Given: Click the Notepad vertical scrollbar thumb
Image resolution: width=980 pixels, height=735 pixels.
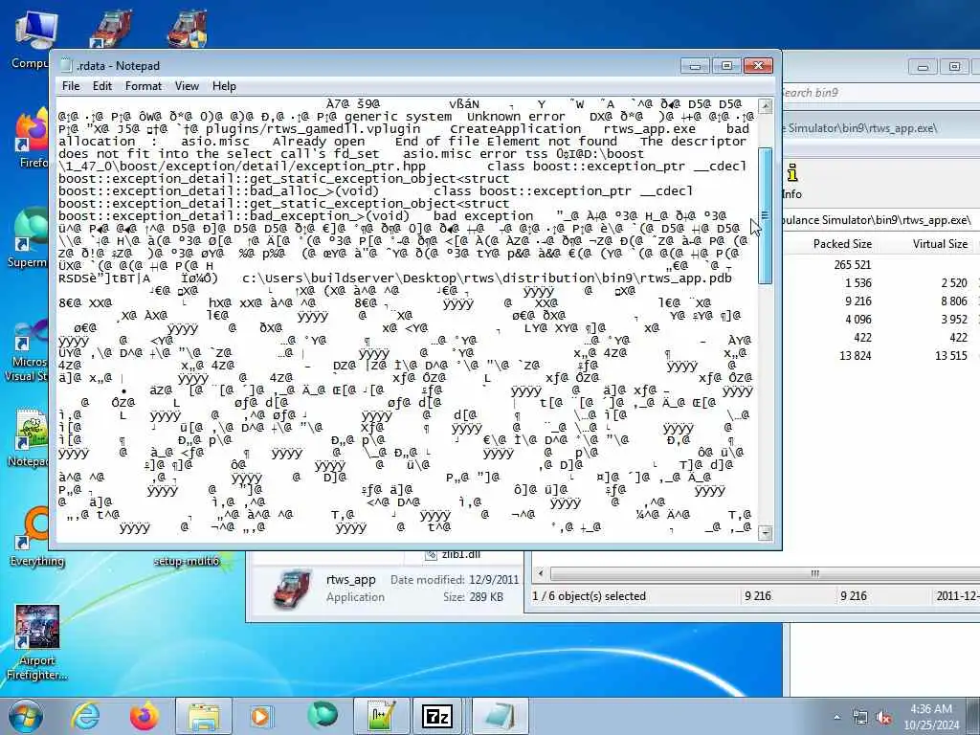Looking at the screenshot, I should point(765,215).
